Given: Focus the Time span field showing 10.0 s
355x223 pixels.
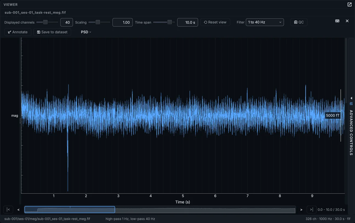Looking at the screenshot, I should tap(188, 22).
